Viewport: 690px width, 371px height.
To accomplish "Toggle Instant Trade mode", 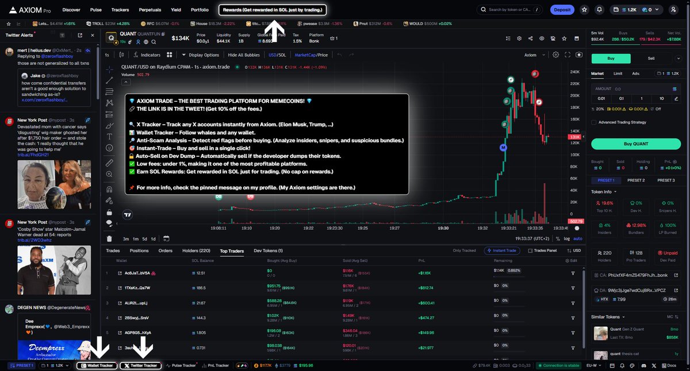I will tap(503, 250).
